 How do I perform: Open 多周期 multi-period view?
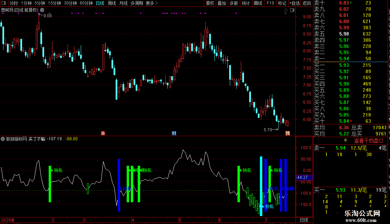tap(137, 3)
